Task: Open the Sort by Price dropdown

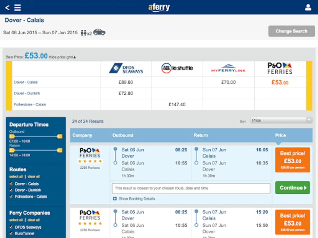Action: (x=281, y=120)
